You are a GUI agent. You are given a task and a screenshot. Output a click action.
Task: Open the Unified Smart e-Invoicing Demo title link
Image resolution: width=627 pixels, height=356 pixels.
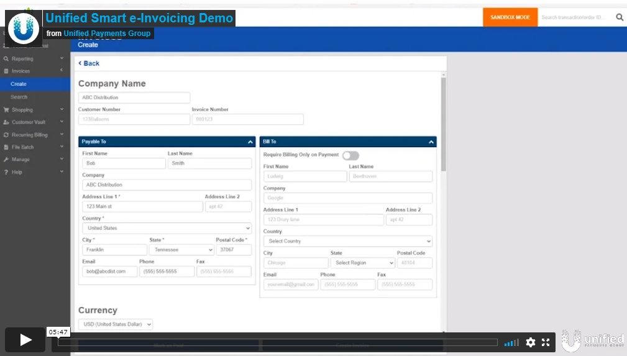click(x=139, y=18)
